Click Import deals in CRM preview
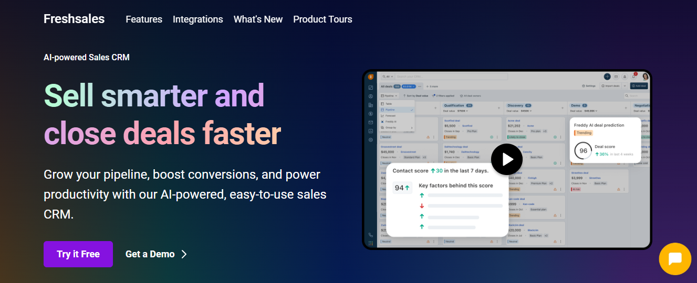 coord(611,86)
